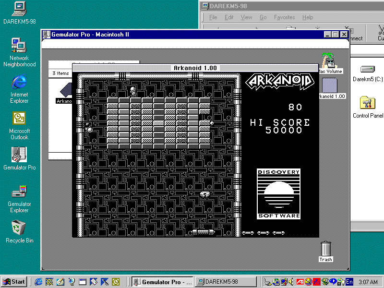This screenshot has width=384, height=288.
Task: Open the Favorites menu in the DAREKM5-98 window
Action: pyautogui.click(x=284, y=17)
